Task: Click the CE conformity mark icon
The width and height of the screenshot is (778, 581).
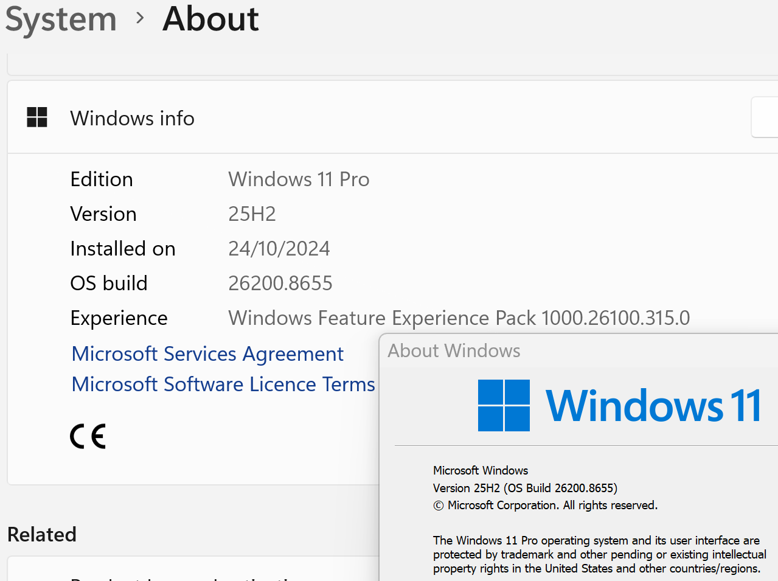Action: pyautogui.click(x=88, y=436)
